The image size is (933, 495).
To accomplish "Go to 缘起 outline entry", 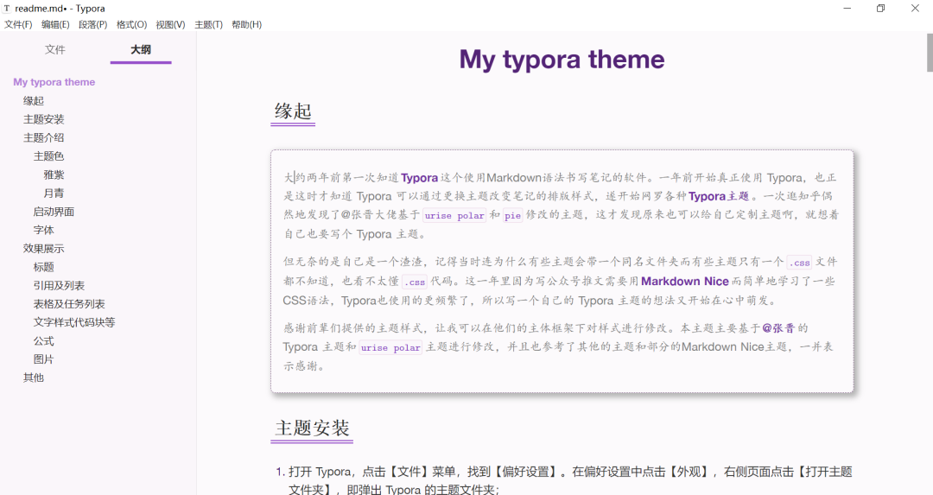I will (34, 100).
